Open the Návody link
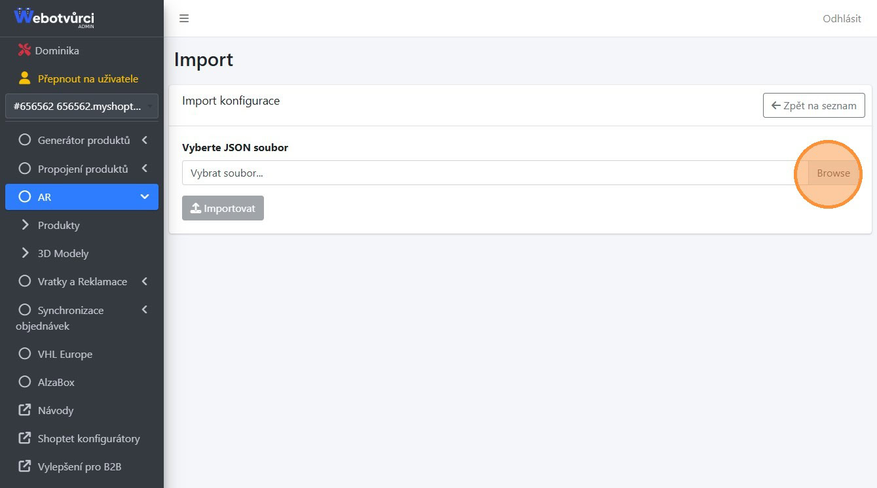 [x=82, y=410]
